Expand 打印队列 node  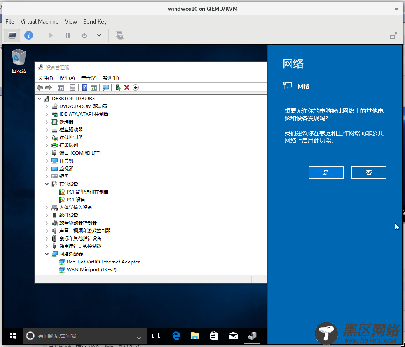47,145
